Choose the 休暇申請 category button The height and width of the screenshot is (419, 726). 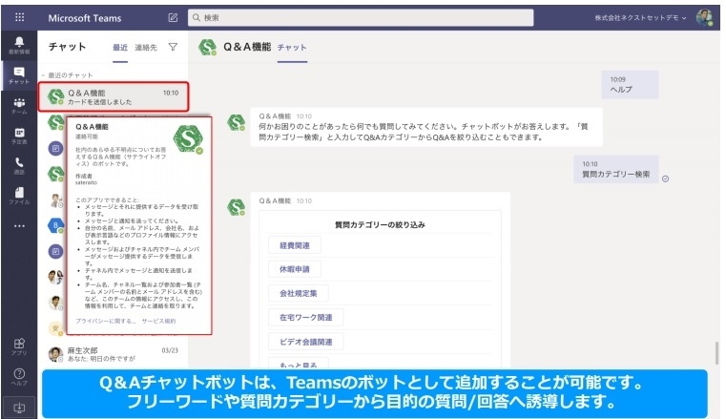[295, 269]
